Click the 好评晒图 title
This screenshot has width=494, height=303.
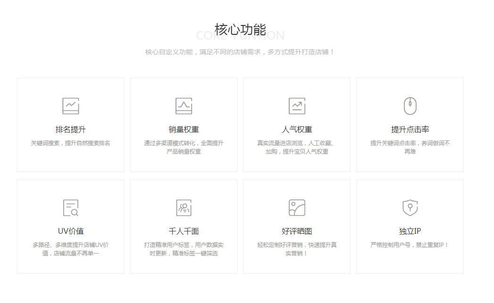point(297,231)
